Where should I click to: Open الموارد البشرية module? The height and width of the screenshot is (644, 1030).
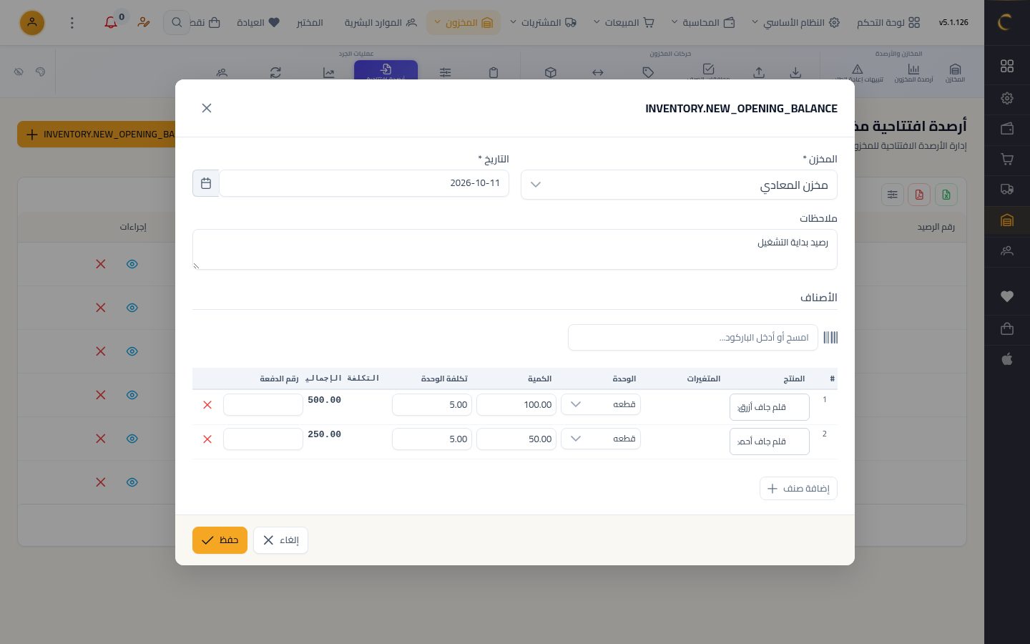(x=381, y=23)
